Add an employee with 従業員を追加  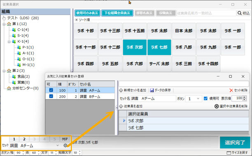click(x=131, y=106)
